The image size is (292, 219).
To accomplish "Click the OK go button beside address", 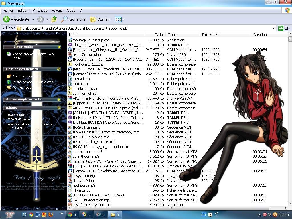I will click(284, 28).
